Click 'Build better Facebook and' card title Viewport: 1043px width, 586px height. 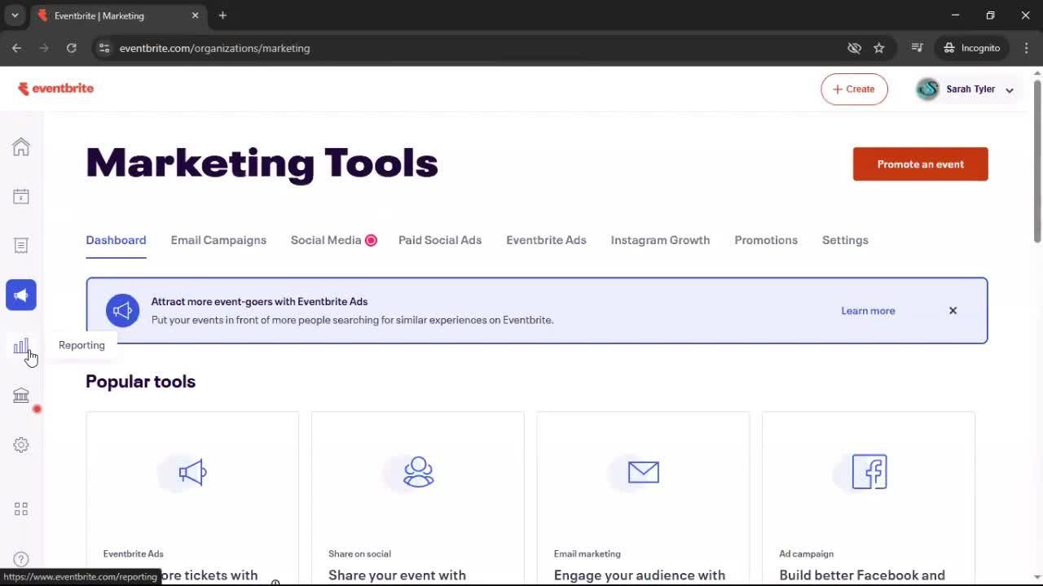862,575
